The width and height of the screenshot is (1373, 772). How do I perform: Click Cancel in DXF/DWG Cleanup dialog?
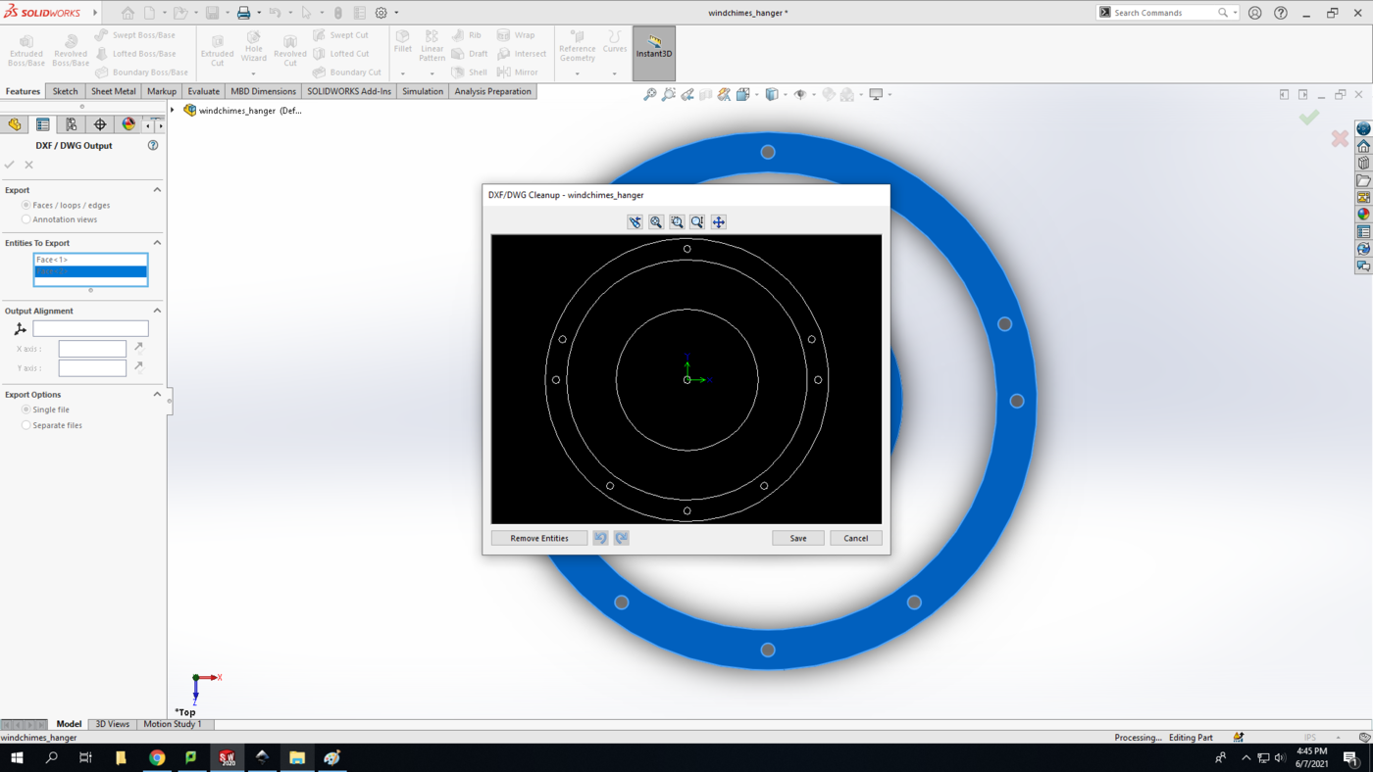click(x=856, y=538)
